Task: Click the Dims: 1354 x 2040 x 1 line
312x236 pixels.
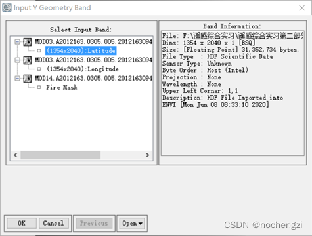Action: click(x=209, y=43)
